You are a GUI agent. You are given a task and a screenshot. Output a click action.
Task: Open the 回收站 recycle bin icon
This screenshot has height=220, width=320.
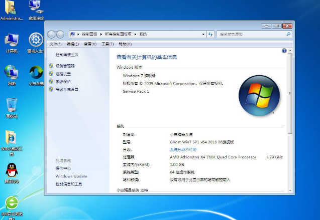tap(12, 106)
